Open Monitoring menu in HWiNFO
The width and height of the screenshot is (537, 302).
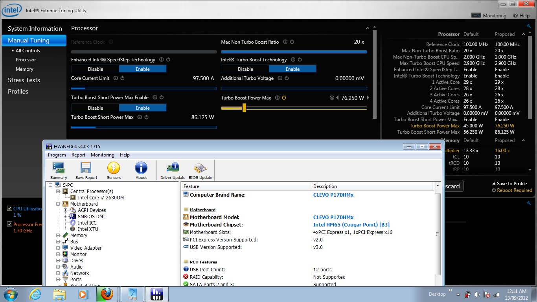pos(103,155)
